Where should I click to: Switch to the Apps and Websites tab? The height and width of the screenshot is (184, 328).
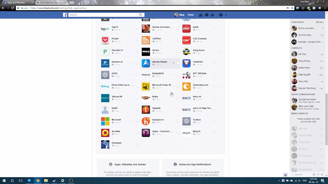(x=18, y=3)
